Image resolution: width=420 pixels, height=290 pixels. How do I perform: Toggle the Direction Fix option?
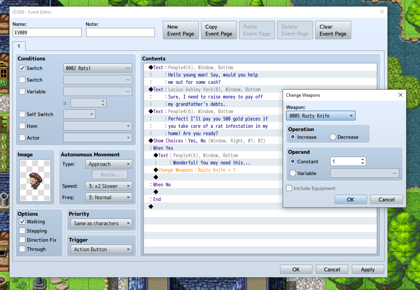[x=22, y=240]
